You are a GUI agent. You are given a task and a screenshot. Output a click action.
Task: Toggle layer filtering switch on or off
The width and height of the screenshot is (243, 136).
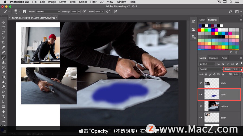click(241, 64)
